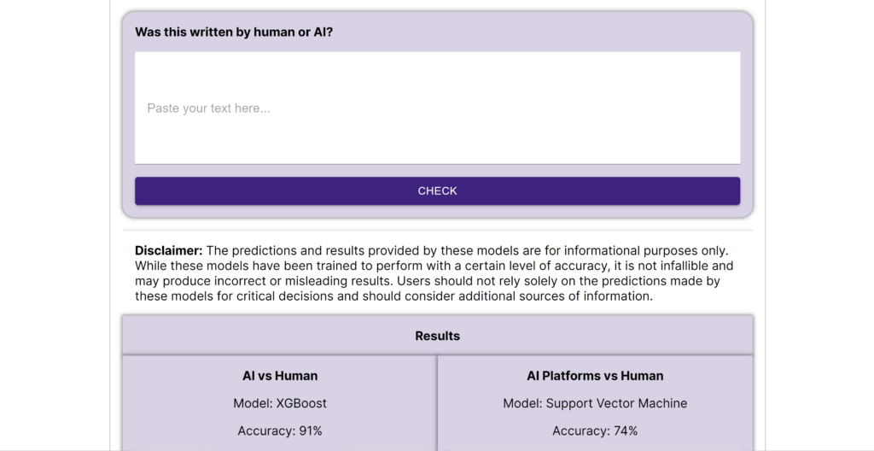Click the 'Accuracy: 74%' value
Viewport: 874px width, 451px height.
point(595,430)
